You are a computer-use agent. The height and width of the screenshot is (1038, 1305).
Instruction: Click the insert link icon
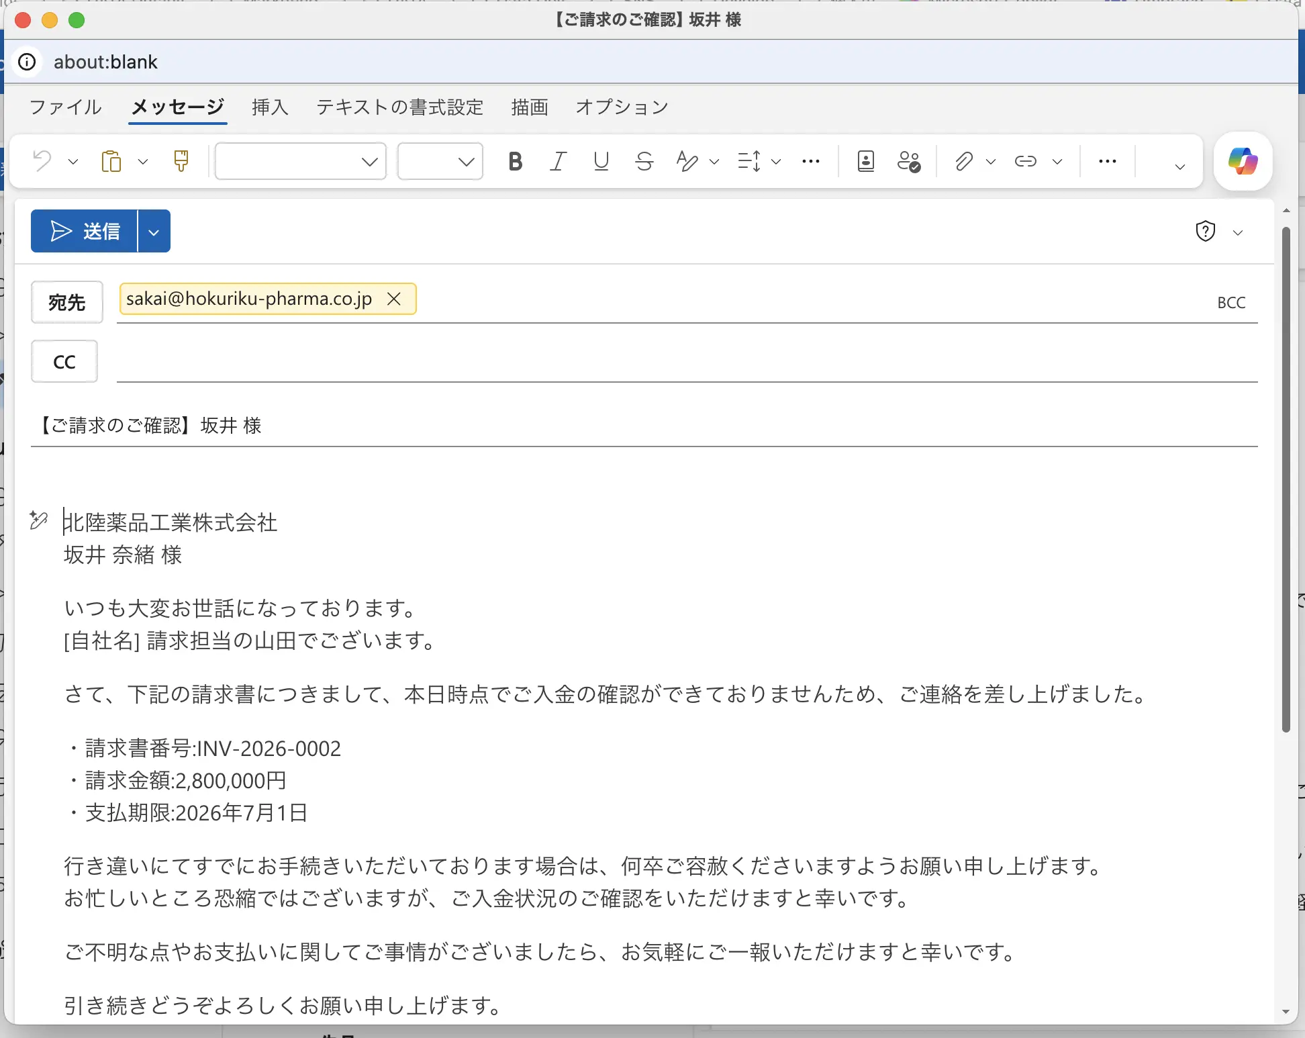point(1026,161)
